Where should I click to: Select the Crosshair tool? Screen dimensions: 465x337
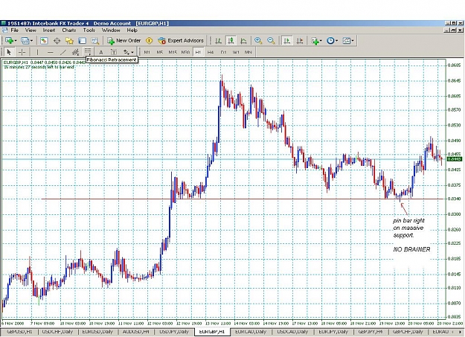[x=22, y=52]
